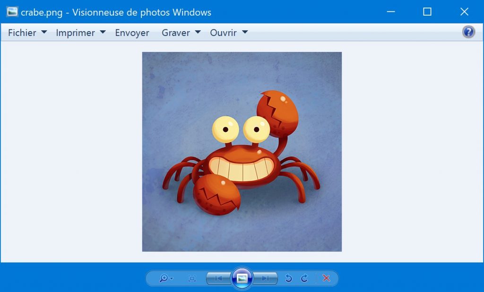The image size is (484, 292).
Task: Maximize the photo viewer window
Action: click(427, 12)
